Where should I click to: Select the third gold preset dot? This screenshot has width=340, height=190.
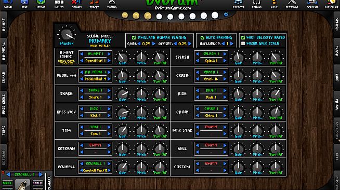point(148,16)
